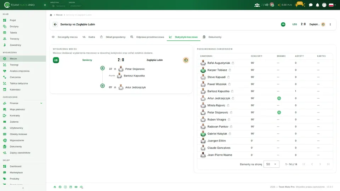Image resolution: width=340 pixels, height=191 pixels.
Task: Switch to the Dokumenty tab
Action: click(212, 37)
